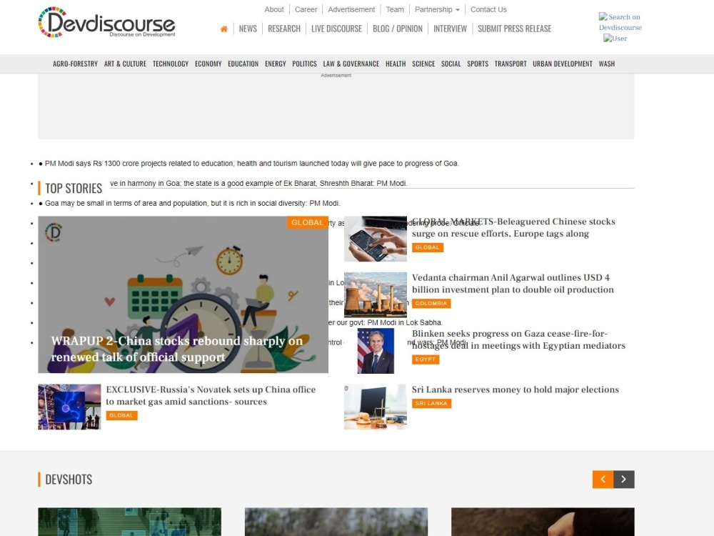Read EXCLUSIVE-Russia's Novatek story
Screen dimensions: 714x536
(211, 396)
